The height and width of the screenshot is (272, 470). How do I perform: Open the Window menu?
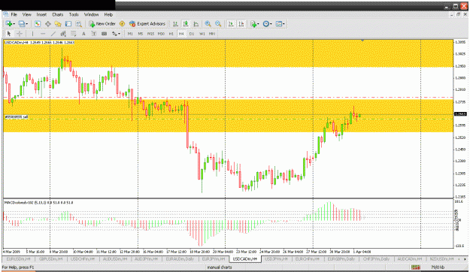[x=91, y=14]
